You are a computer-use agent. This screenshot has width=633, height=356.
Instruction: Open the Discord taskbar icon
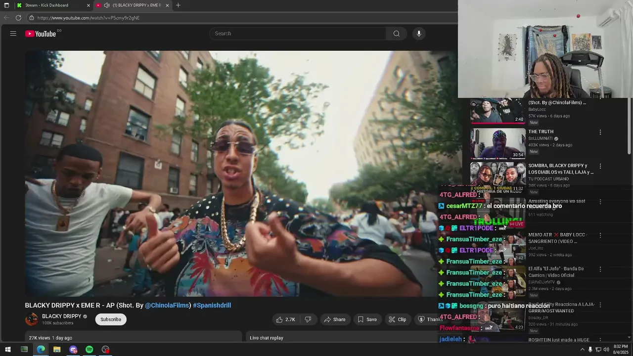[73, 350]
